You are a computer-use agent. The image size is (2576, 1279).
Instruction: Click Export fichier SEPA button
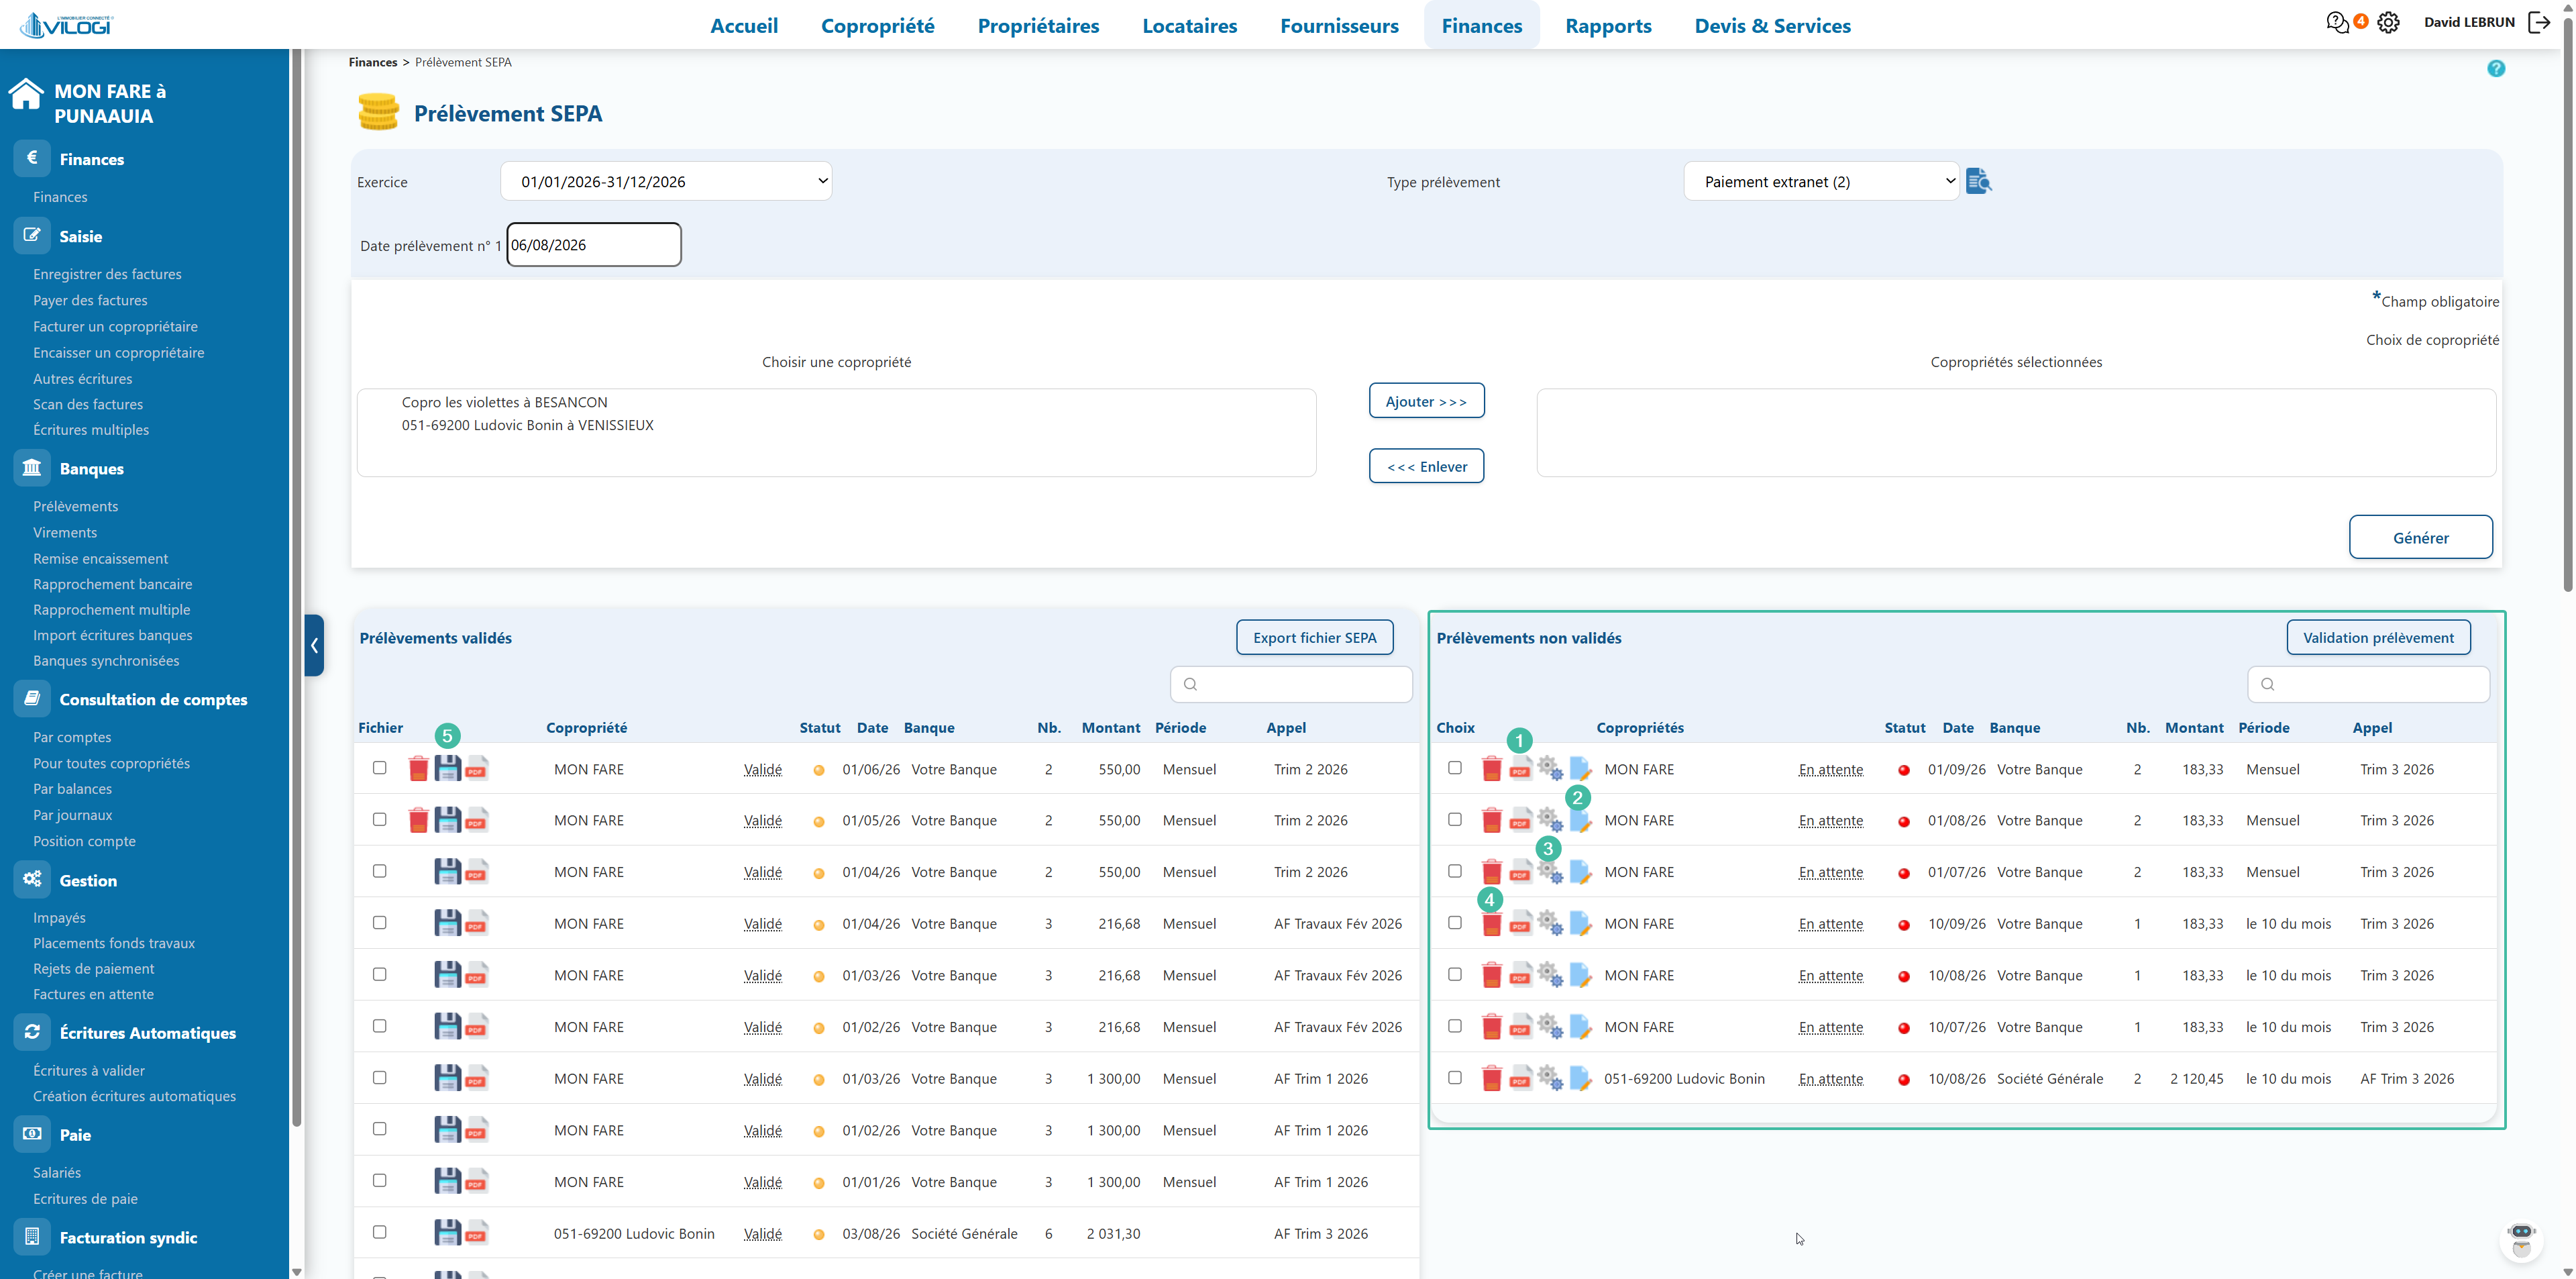[1314, 637]
